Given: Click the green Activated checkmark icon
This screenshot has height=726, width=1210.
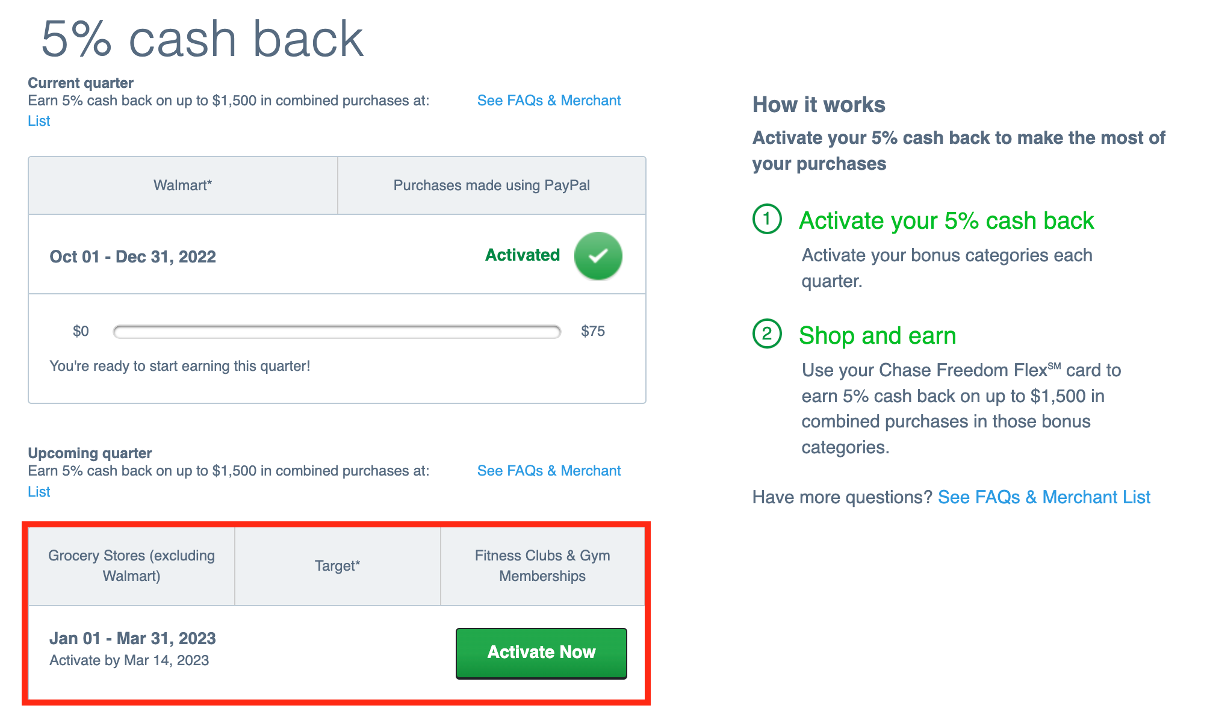Looking at the screenshot, I should (598, 256).
